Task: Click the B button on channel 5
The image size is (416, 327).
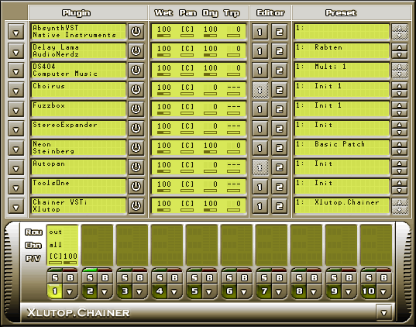Action: pyautogui.click(x=210, y=278)
